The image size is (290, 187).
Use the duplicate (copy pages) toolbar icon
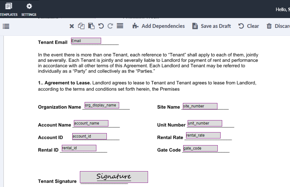[81, 26]
